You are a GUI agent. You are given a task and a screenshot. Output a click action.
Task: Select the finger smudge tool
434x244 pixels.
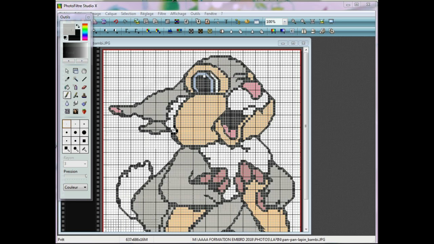75,103
